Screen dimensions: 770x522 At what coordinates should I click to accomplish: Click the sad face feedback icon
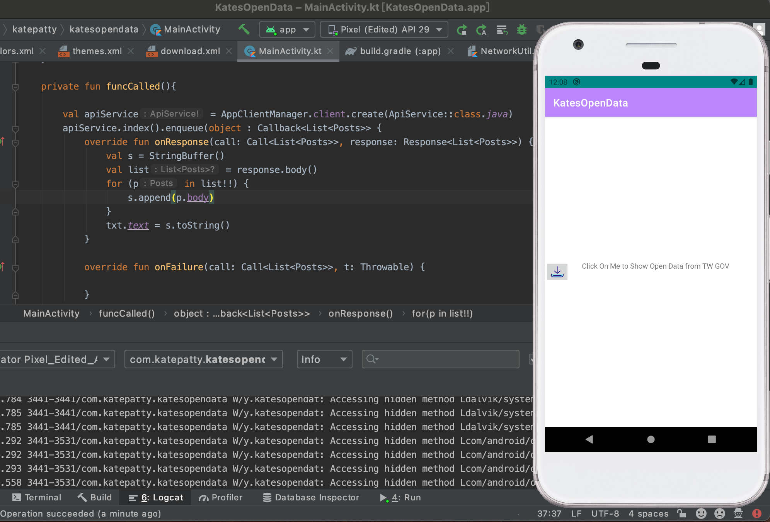click(x=719, y=514)
